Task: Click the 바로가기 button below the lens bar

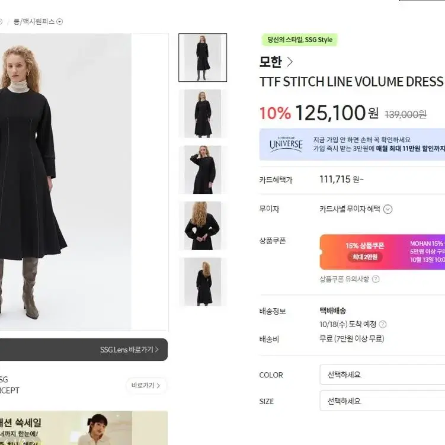Action: (x=146, y=385)
